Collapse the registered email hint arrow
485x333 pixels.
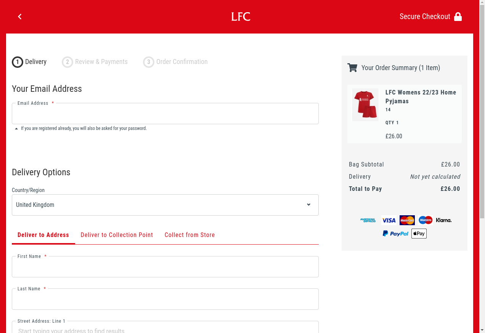click(16, 129)
